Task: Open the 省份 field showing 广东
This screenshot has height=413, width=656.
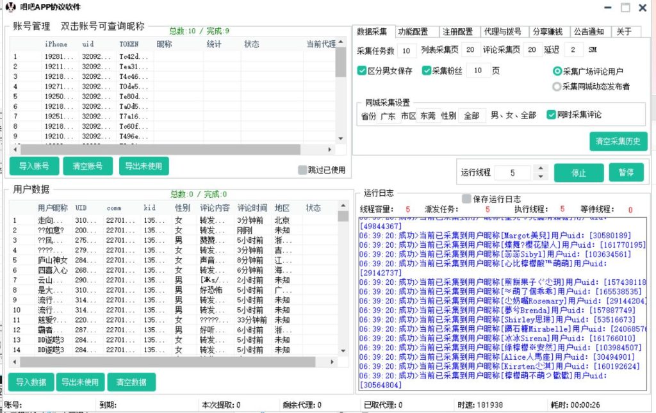Action: click(388, 116)
